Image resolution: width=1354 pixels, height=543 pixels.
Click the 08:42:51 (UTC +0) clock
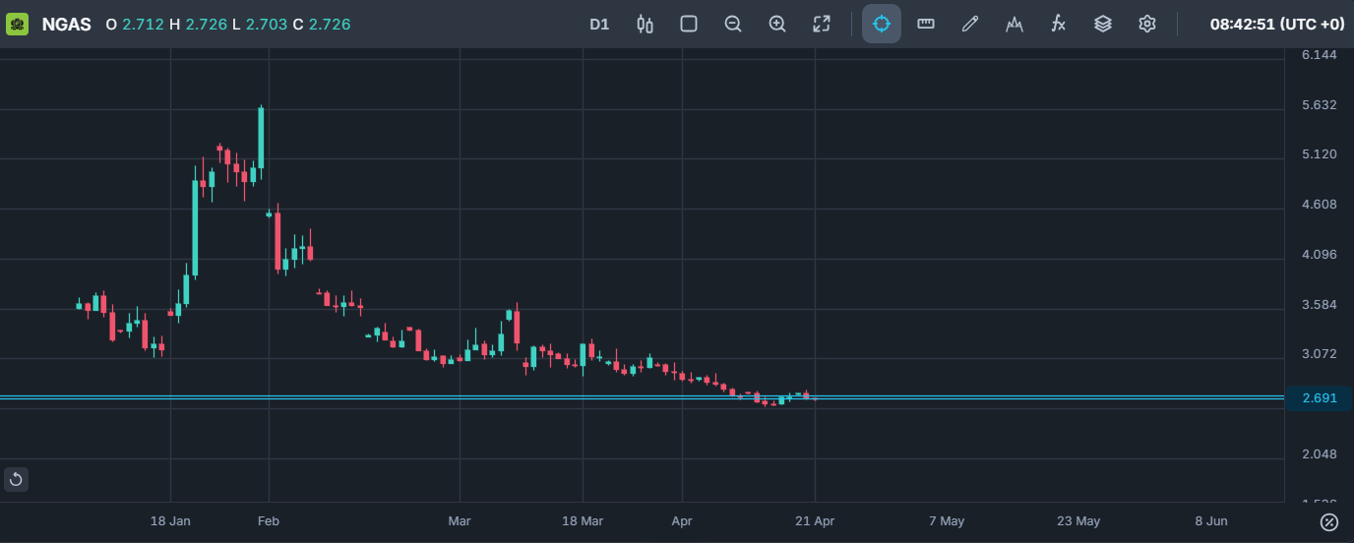pyautogui.click(x=1277, y=24)
